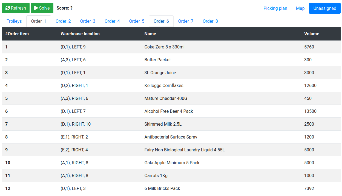Click the Refresh button
The width and height of the screenshot is (342, 196).
pyautogui.click(x=16, y=8)
